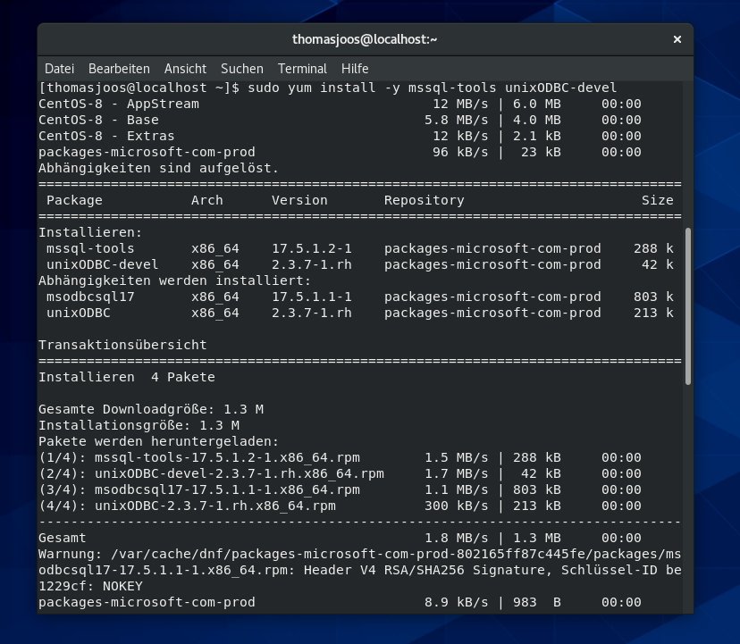Close the terminal window
740x644 pixels.
677,39
